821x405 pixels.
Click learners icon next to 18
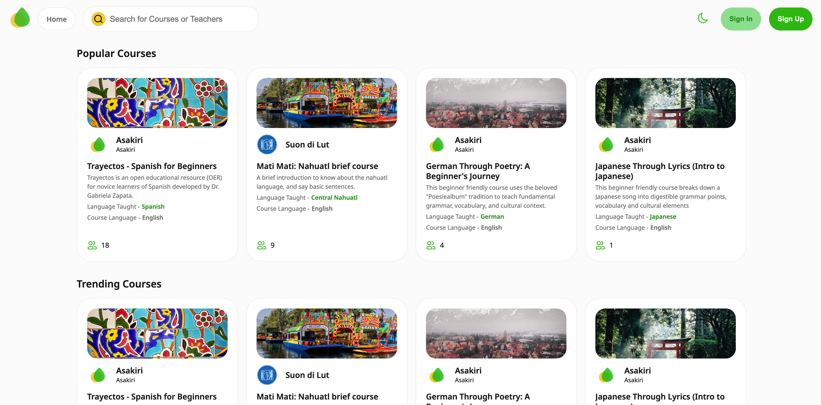tap(92, 245)
